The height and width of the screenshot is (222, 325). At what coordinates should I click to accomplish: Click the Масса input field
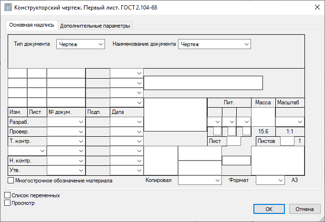(263, 116)
